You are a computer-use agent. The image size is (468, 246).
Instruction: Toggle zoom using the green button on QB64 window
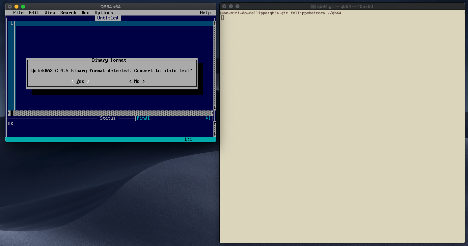click(22, 6)
